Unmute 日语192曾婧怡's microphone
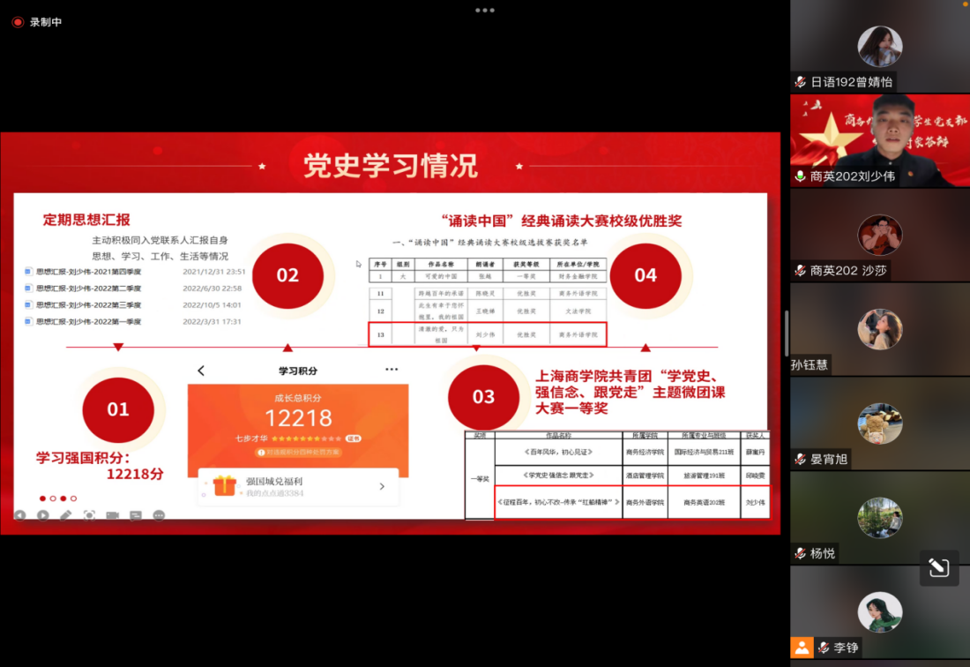 (x=800, y=81)
